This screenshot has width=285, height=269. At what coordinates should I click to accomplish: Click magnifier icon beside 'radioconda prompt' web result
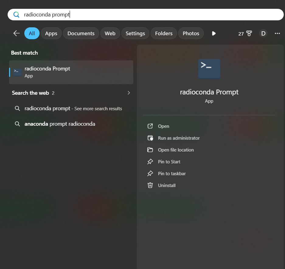click(17, 108)
